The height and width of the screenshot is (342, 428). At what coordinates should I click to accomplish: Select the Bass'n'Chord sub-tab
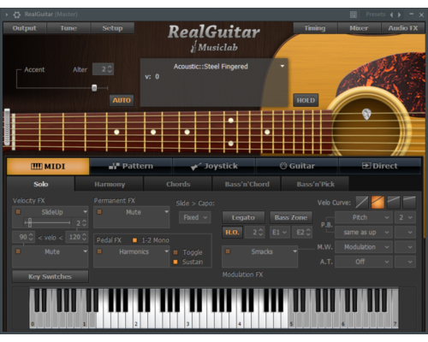[247, 184]
